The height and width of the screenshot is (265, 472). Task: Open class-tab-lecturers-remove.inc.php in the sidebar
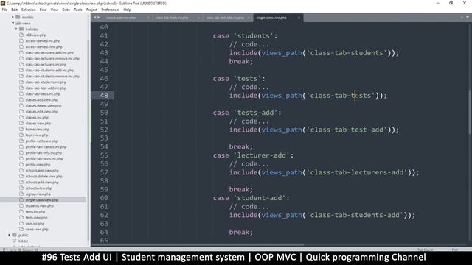(x=52, y=58)
